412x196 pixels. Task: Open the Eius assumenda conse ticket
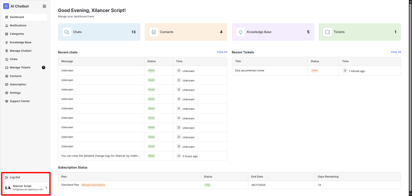(249, 70)
